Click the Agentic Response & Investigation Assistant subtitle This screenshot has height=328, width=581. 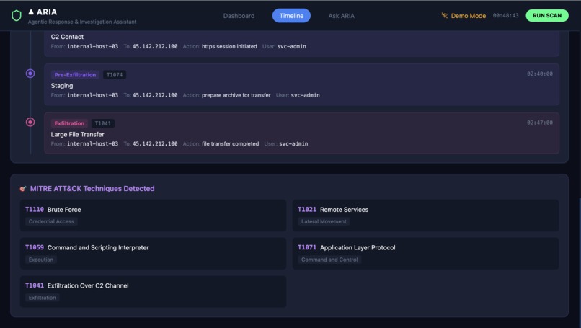pyautogui.click(x=82, y=22)
